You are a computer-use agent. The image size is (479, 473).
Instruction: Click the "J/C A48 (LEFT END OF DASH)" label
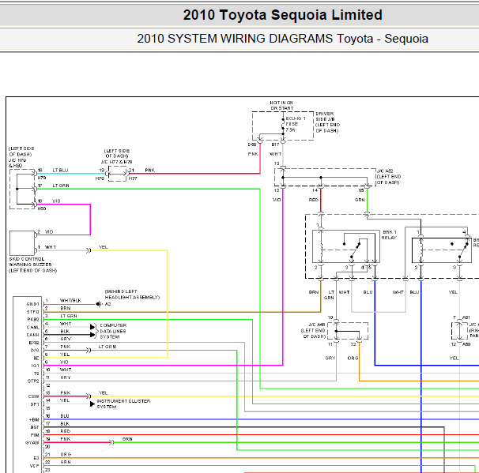coord(314,330)
